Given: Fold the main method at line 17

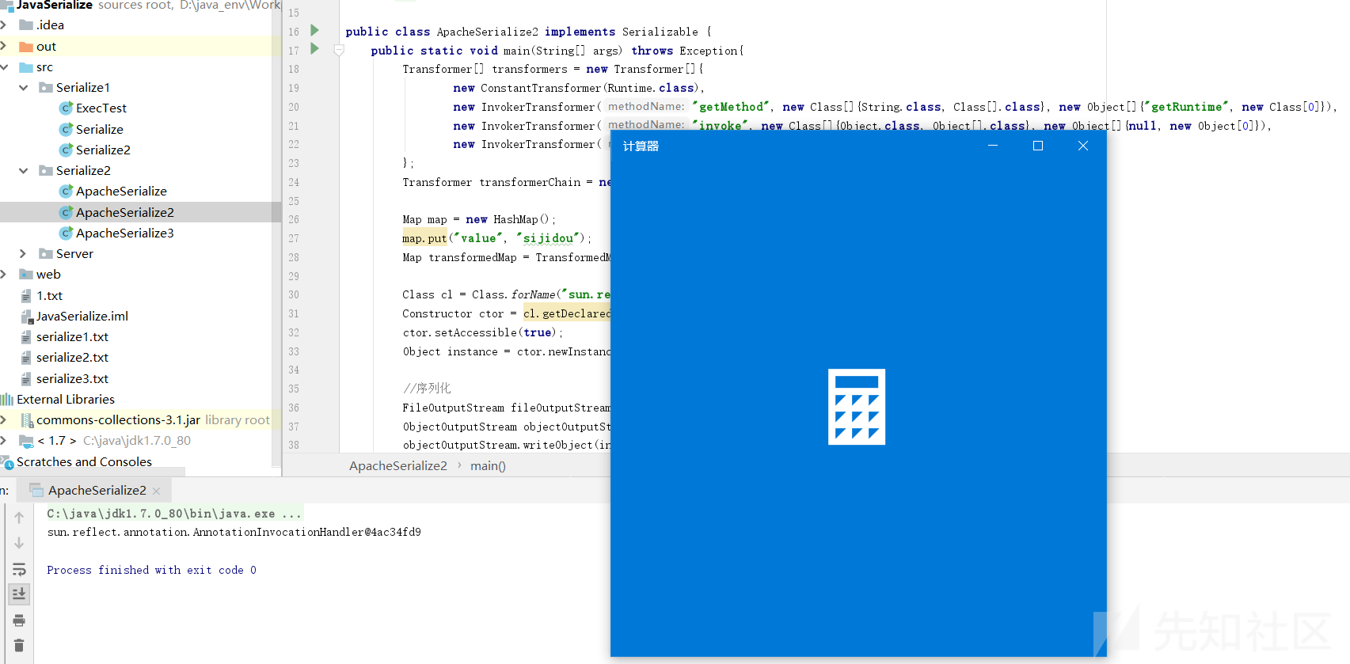Looking at the screenshot, I should click(339, 51).
